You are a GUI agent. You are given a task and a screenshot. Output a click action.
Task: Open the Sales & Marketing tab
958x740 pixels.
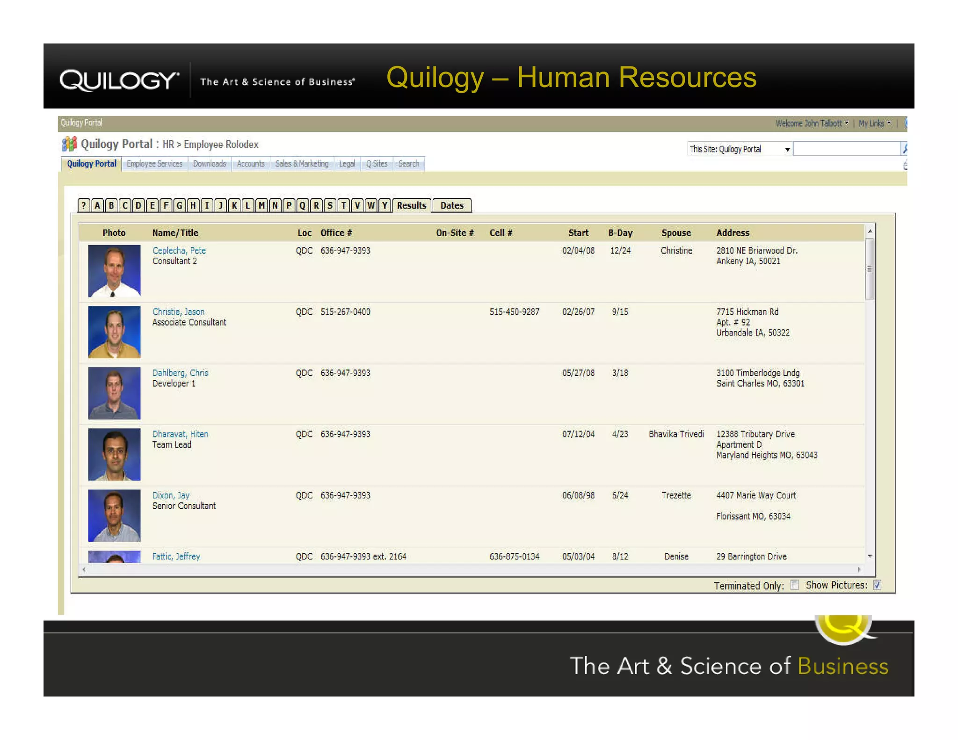(302, 164)
